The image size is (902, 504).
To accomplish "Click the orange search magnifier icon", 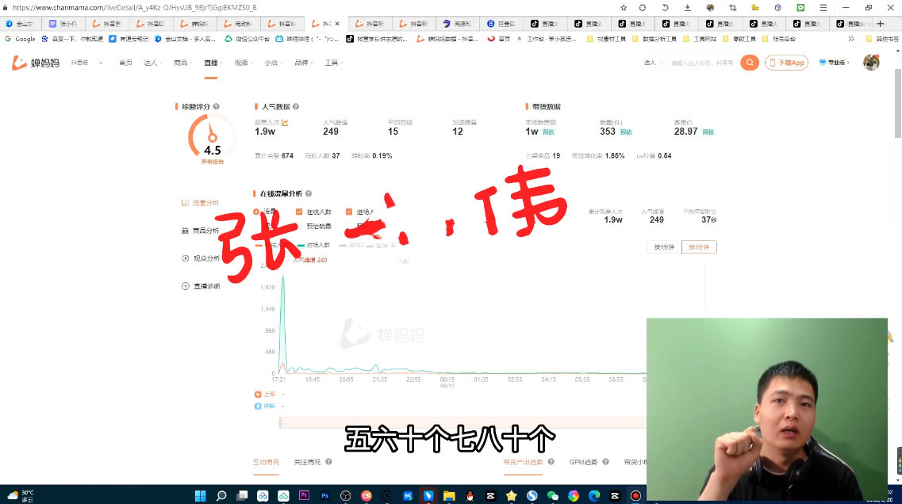I will [749, 62].
